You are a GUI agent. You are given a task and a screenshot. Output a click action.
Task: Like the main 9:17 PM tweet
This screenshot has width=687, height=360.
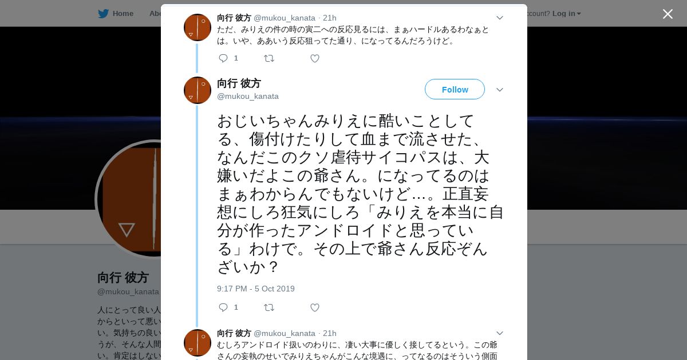[314, 307]
